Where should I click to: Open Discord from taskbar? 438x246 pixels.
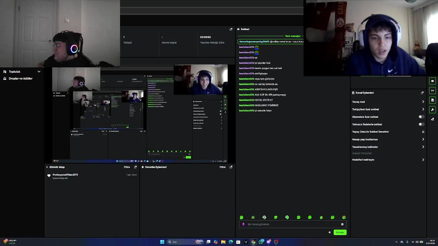coord(269,242)
